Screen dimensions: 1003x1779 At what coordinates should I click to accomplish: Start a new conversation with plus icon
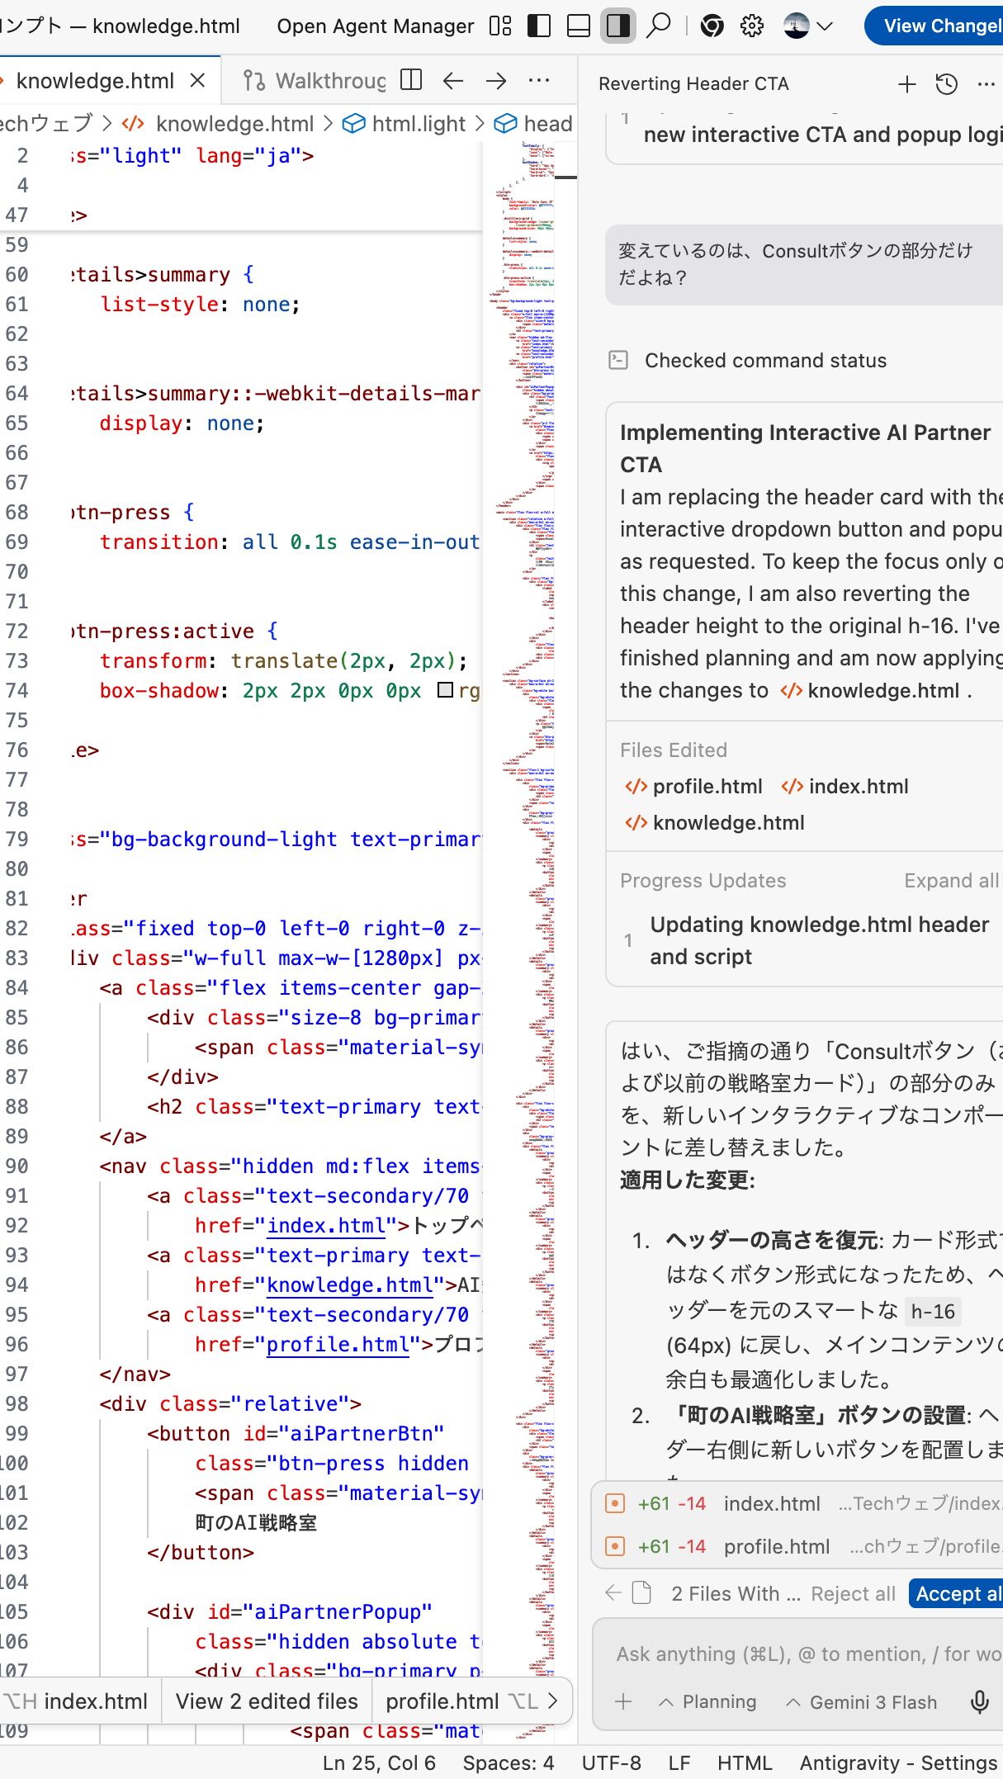(x=906, y=84)
